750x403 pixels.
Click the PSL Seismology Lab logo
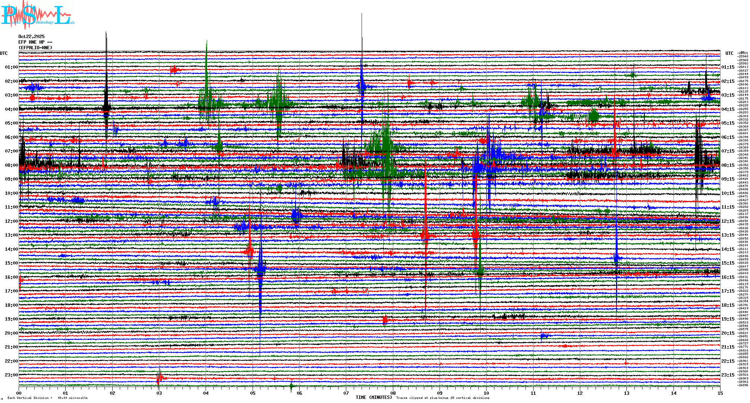(37, 15)
